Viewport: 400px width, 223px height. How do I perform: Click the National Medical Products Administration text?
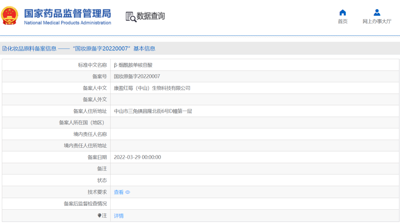68,23
